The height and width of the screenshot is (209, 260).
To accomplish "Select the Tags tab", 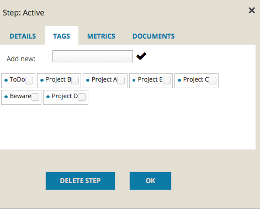I will click(61, 35).
